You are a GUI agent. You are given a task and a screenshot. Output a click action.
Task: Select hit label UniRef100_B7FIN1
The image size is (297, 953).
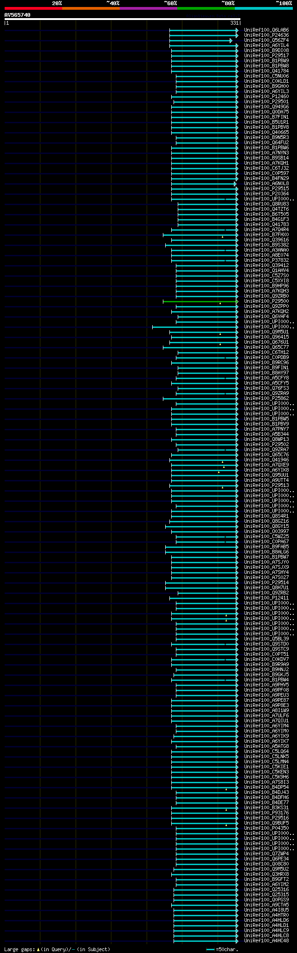coord(266,117)
